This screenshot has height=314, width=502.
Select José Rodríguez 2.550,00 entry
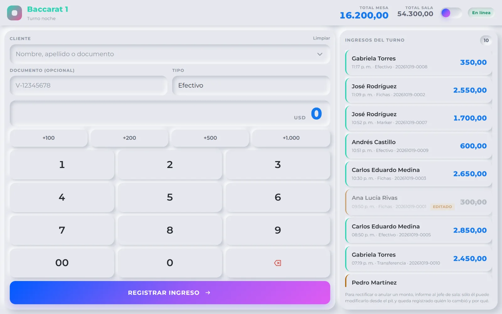[x=419, y=90]
